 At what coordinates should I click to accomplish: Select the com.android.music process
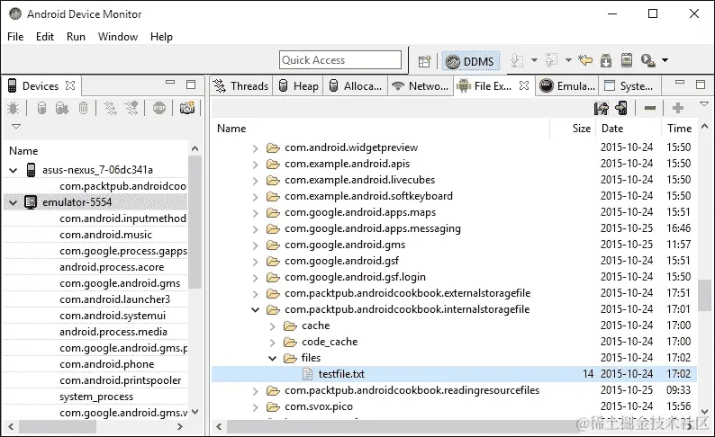pos(105,235)
